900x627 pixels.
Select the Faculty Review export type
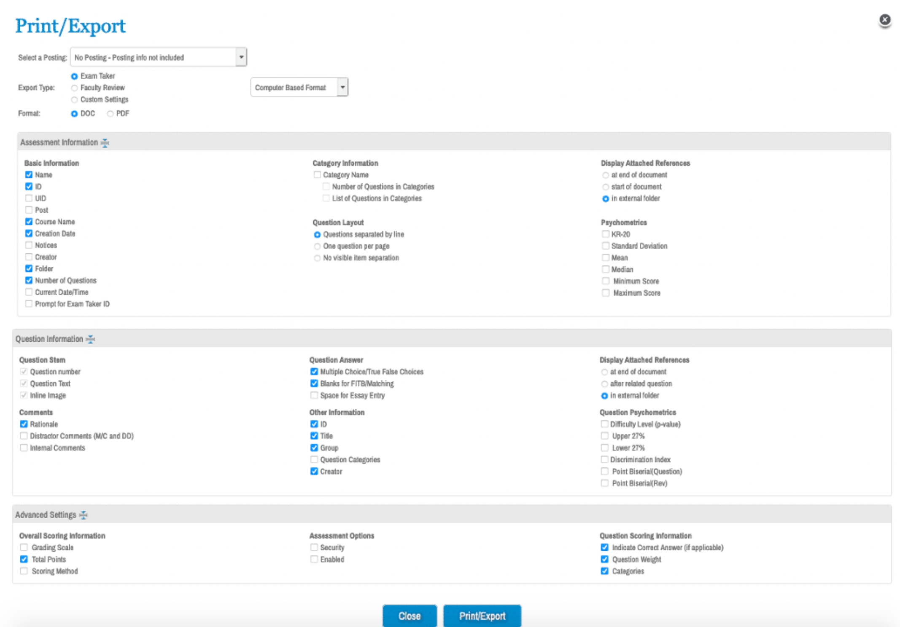pyautogui.click(x=75, y=88)
